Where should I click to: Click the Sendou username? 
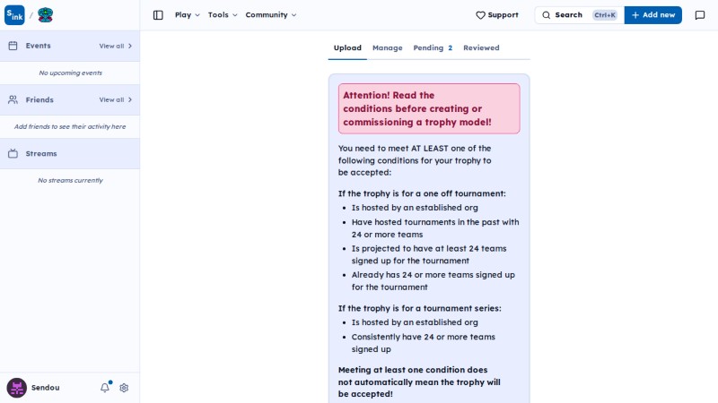click(46, 388)
